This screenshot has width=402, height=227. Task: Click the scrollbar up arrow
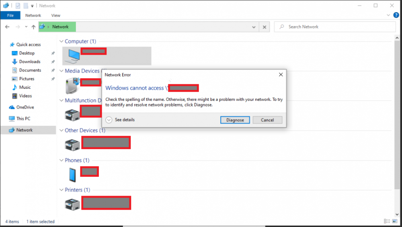397,38
